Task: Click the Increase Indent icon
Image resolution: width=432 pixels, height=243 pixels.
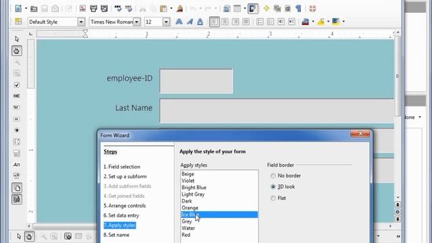Action: click(x=292, y=22)
